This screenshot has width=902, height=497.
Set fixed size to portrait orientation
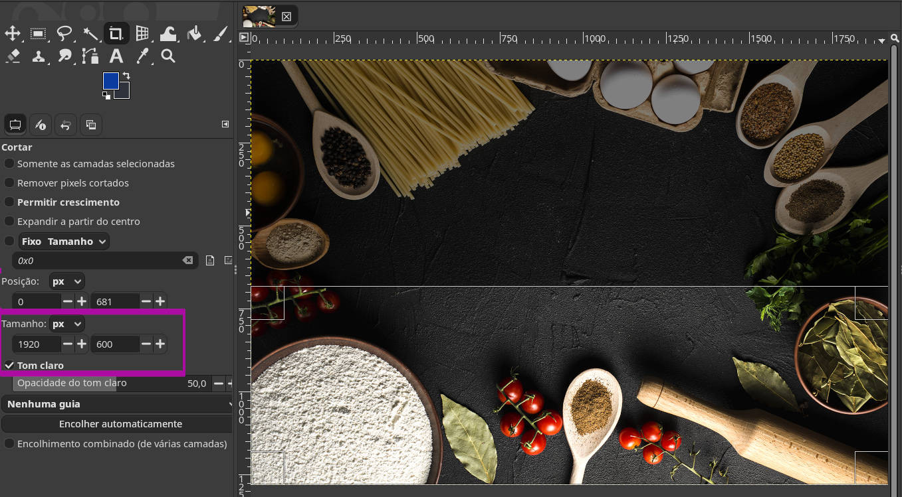point(210,260)
